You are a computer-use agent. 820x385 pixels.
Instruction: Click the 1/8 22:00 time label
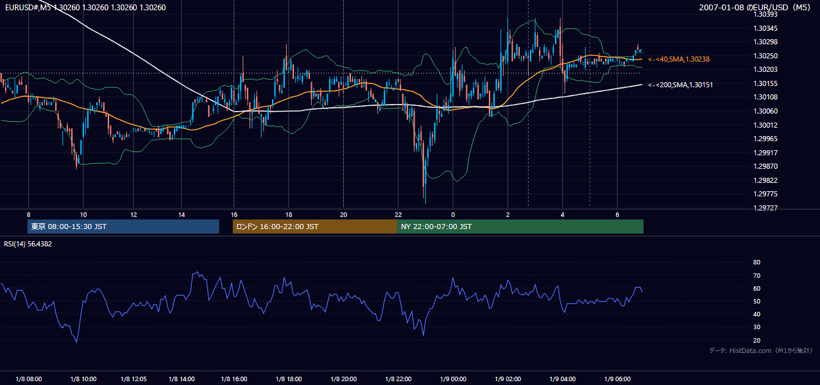point(398,379)
